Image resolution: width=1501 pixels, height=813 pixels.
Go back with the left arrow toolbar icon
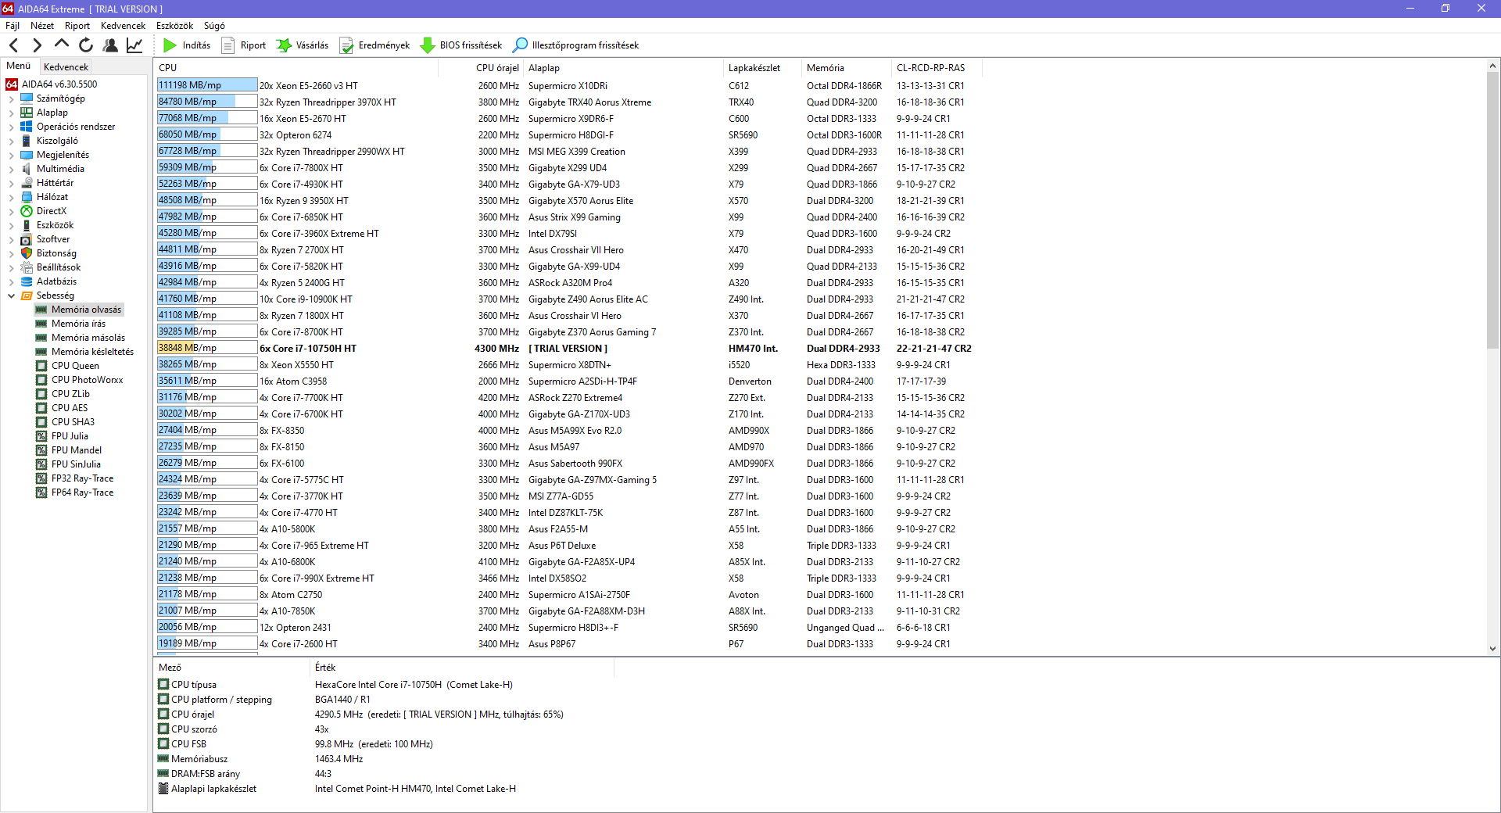pos(13,45)
